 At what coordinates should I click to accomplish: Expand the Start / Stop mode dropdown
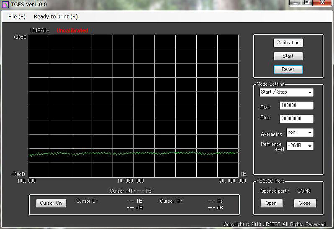coord(287,92)
